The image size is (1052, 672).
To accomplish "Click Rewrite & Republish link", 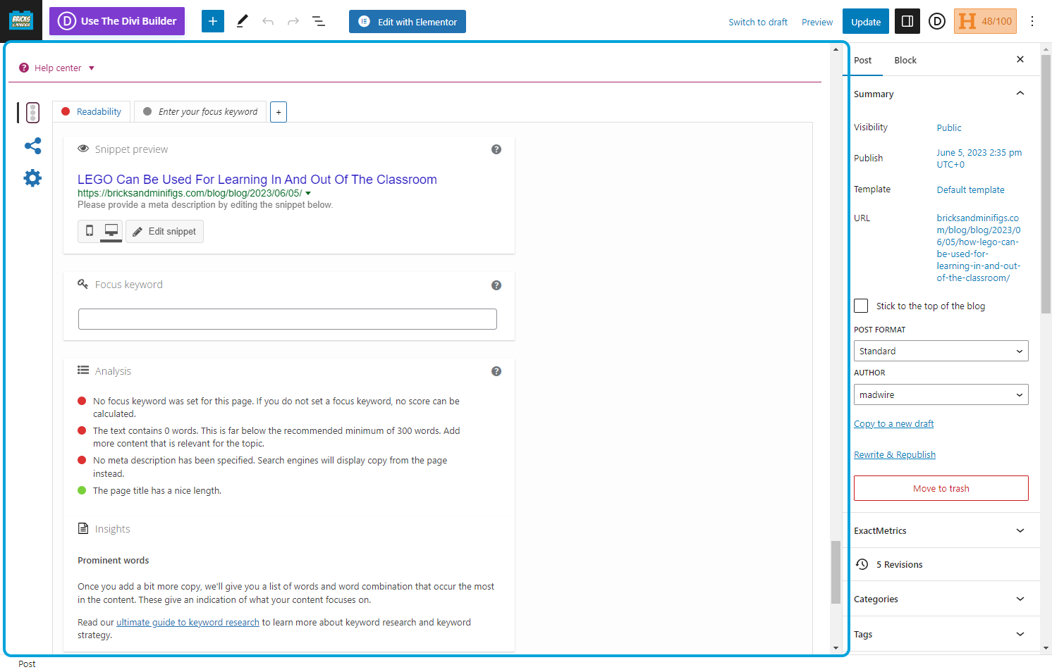I will [895, 454].
